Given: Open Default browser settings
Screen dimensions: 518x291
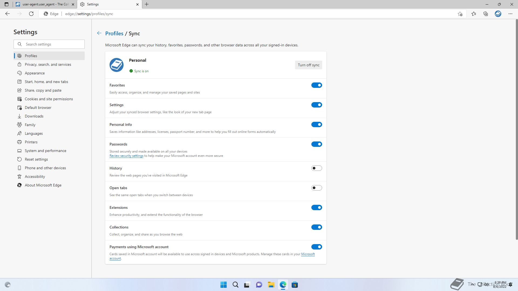Looking at the screenshot, I should click(x=49, y=108).
